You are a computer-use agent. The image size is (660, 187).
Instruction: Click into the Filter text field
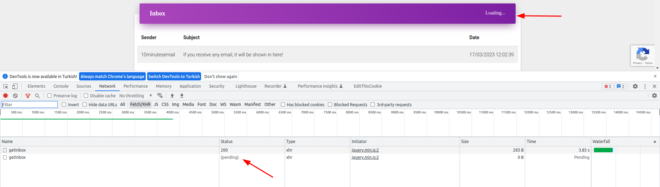tap(30, 104)
